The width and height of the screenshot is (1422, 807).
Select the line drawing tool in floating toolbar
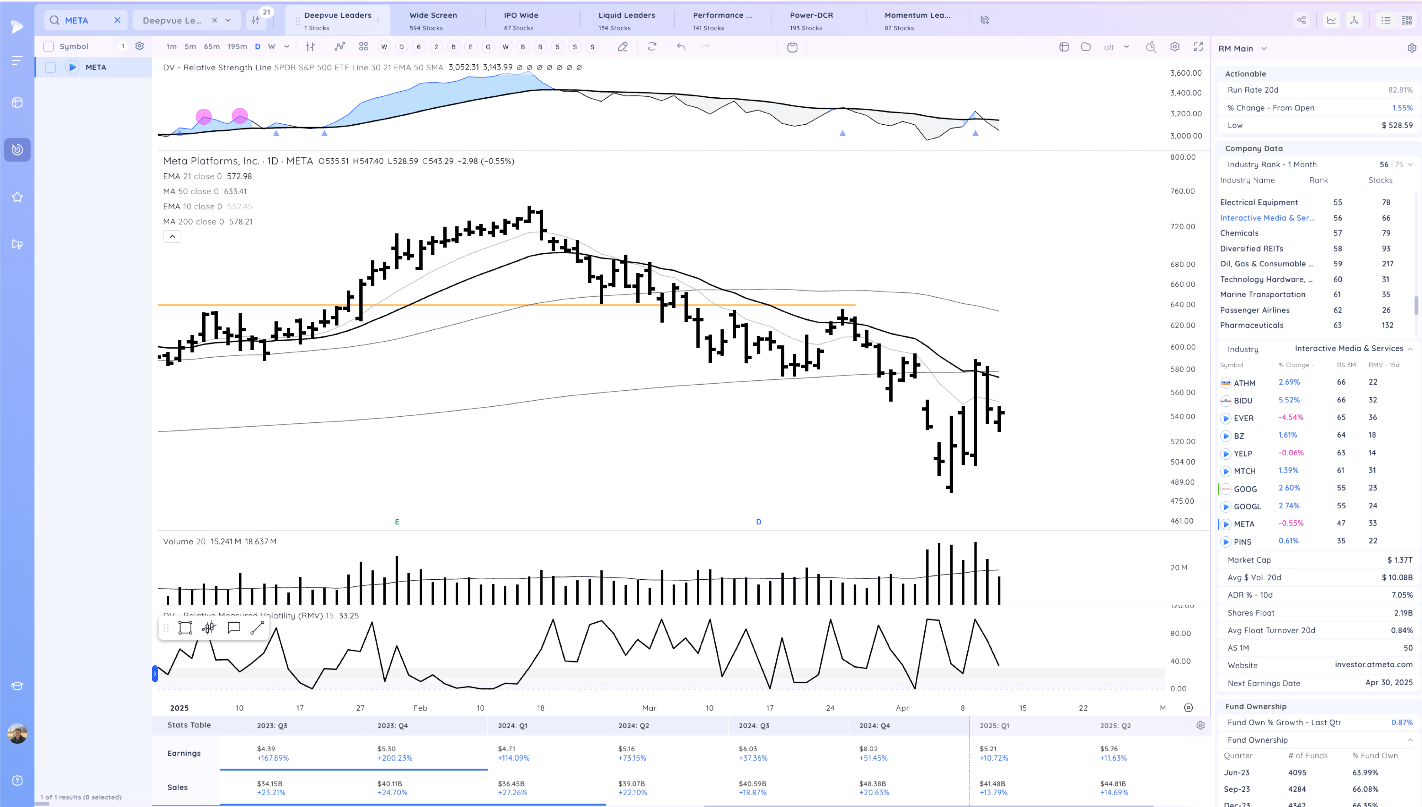257,627
